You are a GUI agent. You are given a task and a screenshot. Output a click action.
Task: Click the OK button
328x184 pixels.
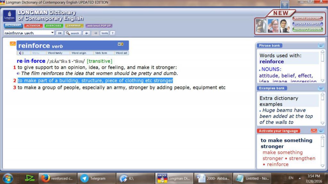(x=60, y=33)
